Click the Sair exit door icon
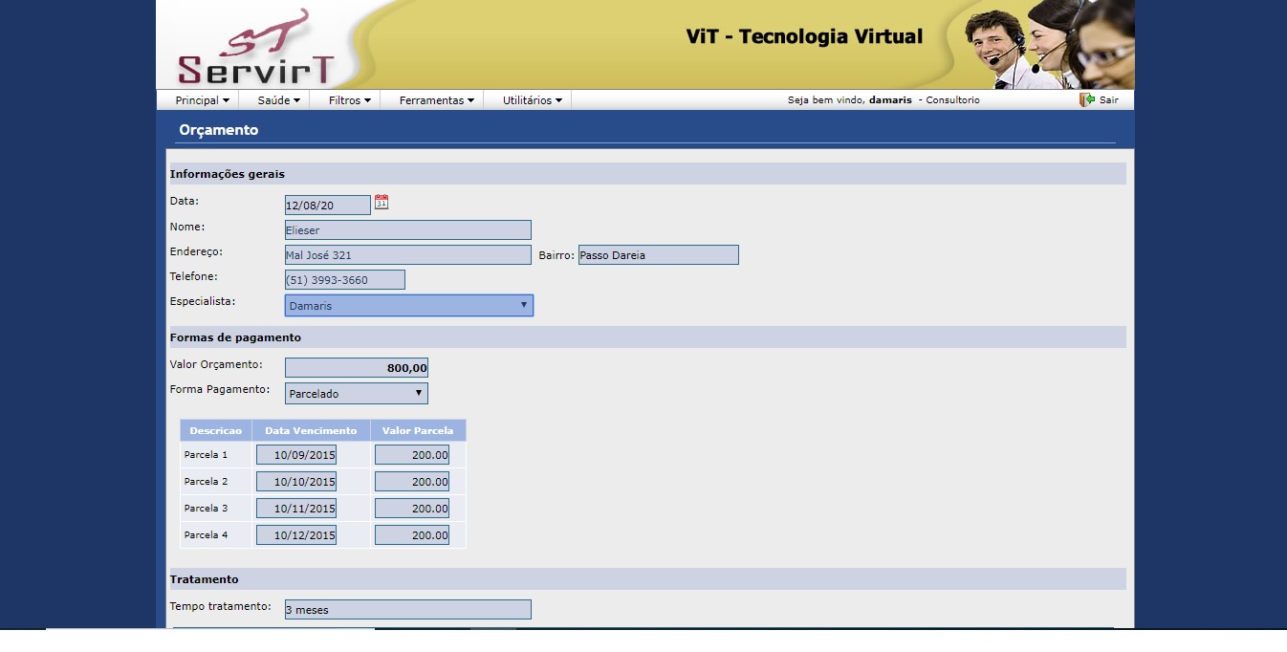Image resolution: width=1287 pixels, height=652 pixels. (x=1087, y=99)
